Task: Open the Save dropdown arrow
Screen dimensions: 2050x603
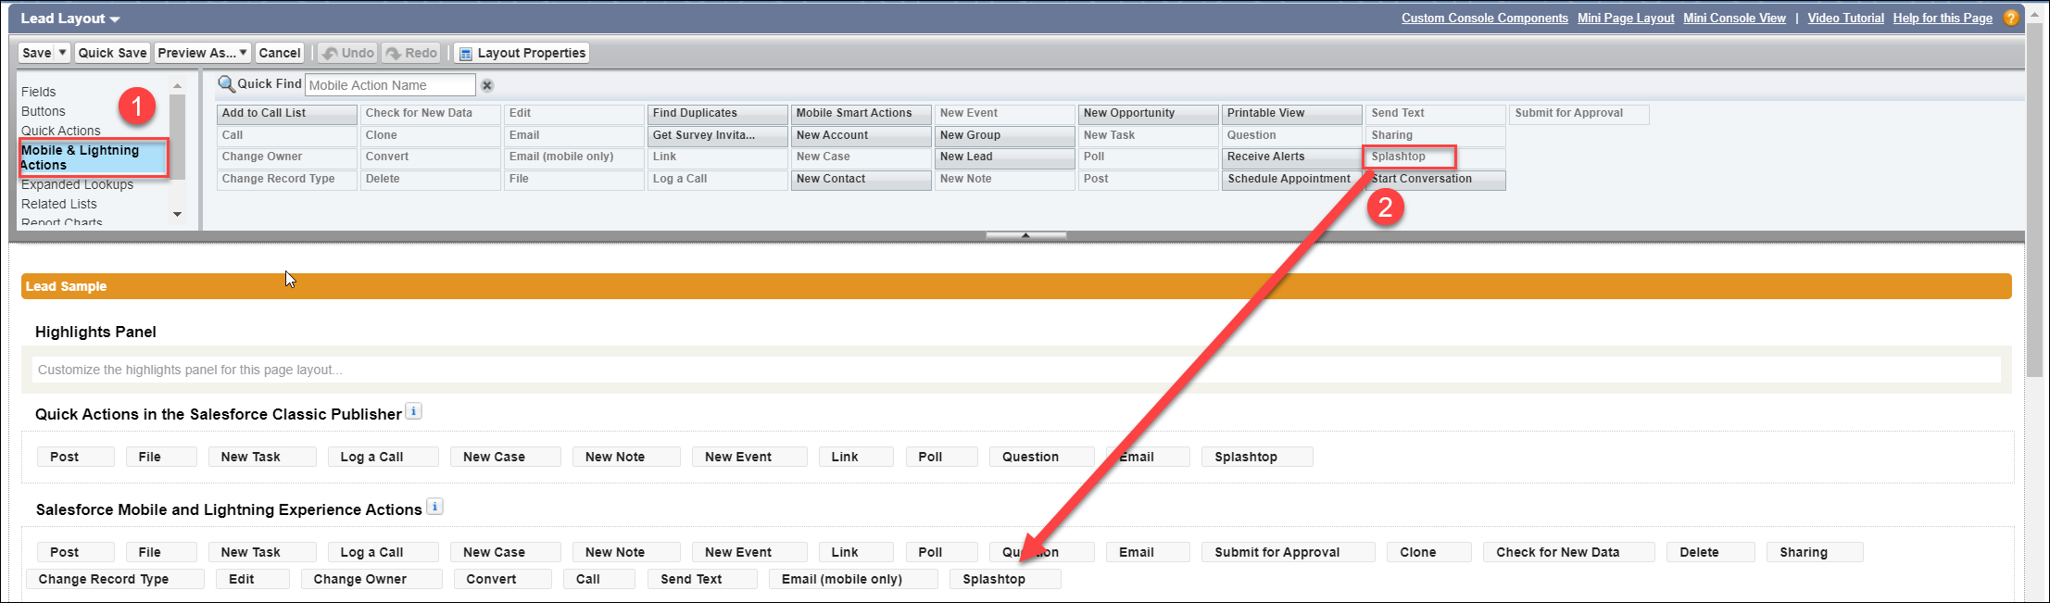Action: tap(63, 53)
